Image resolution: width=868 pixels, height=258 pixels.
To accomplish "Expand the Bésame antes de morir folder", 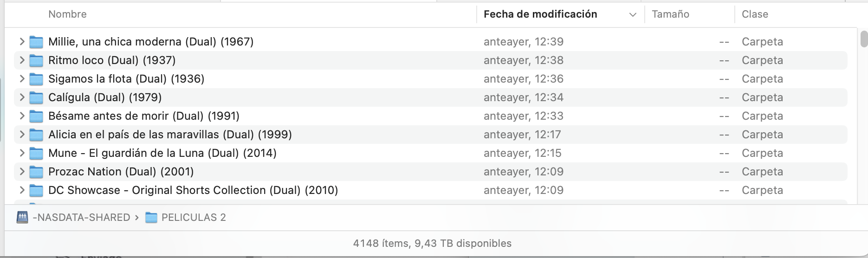I will pyautogui.click(x=21, y=116).
